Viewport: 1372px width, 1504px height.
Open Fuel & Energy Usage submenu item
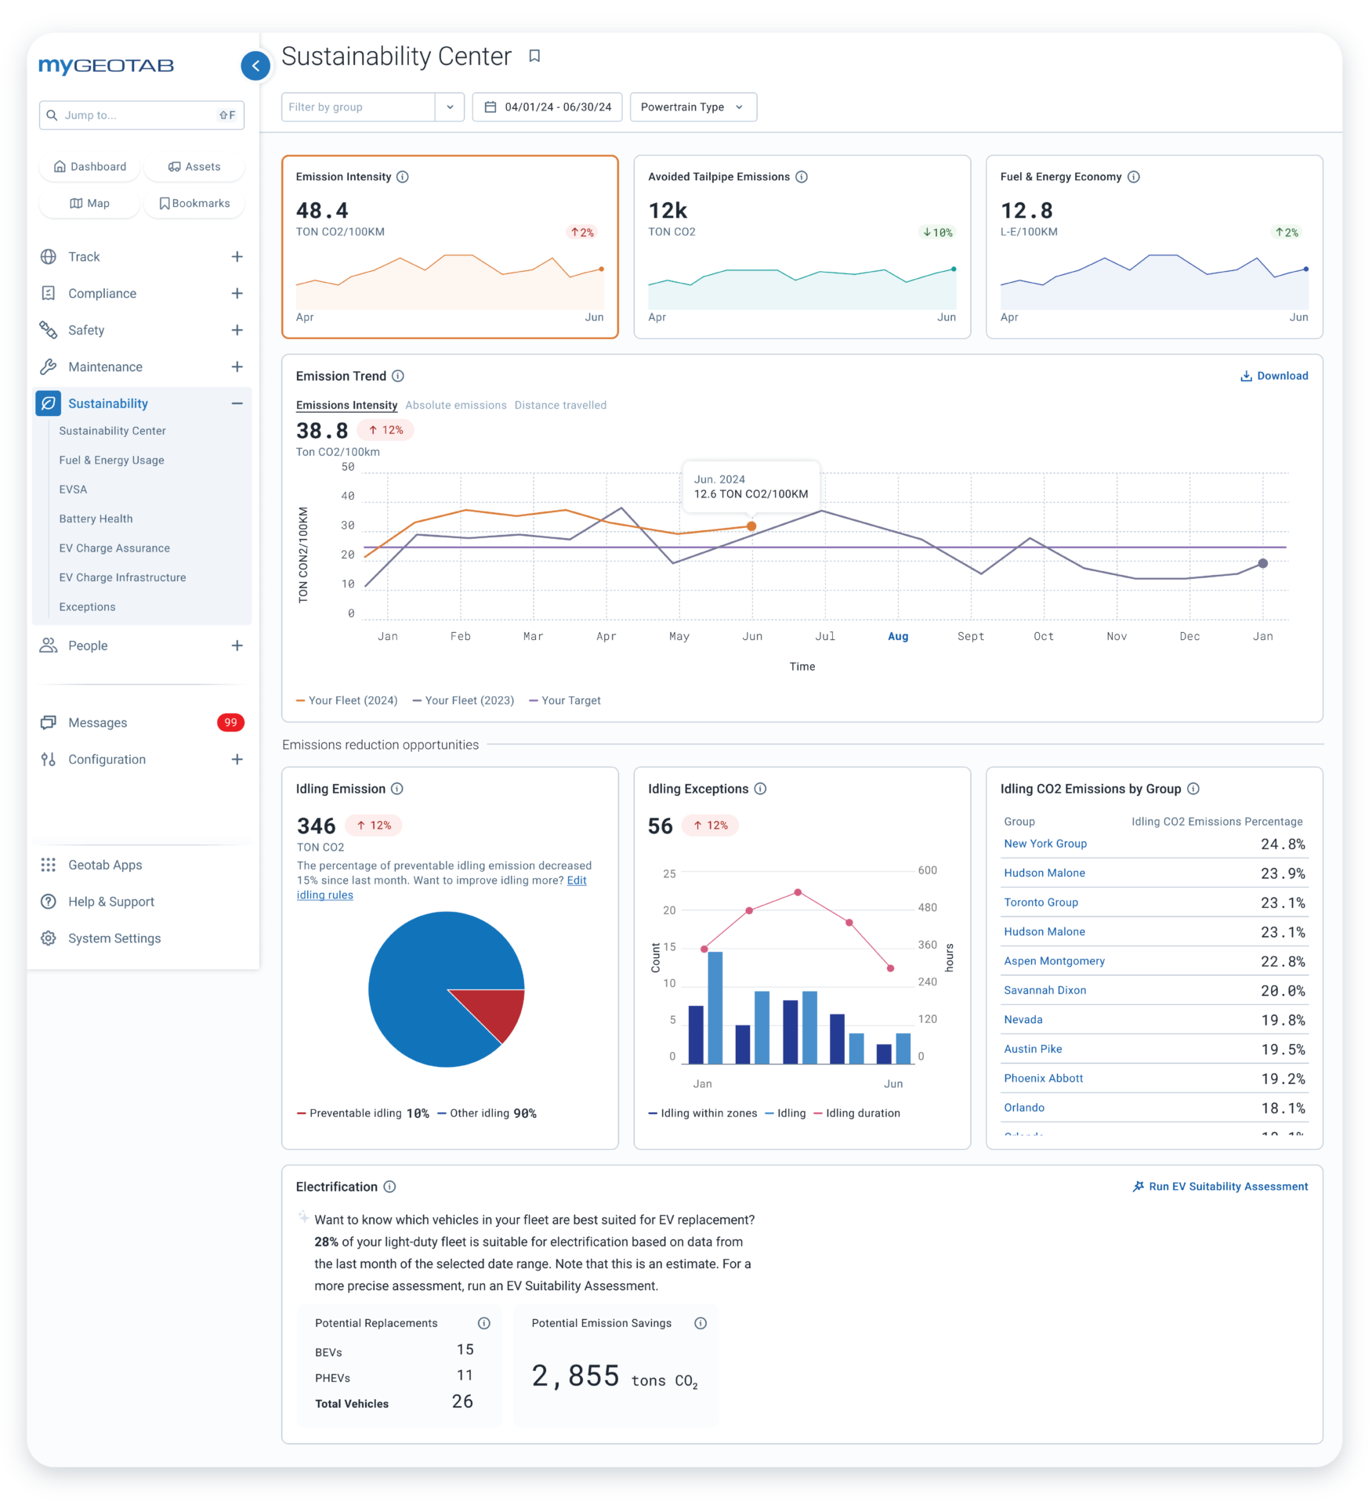tap(111, 461)
